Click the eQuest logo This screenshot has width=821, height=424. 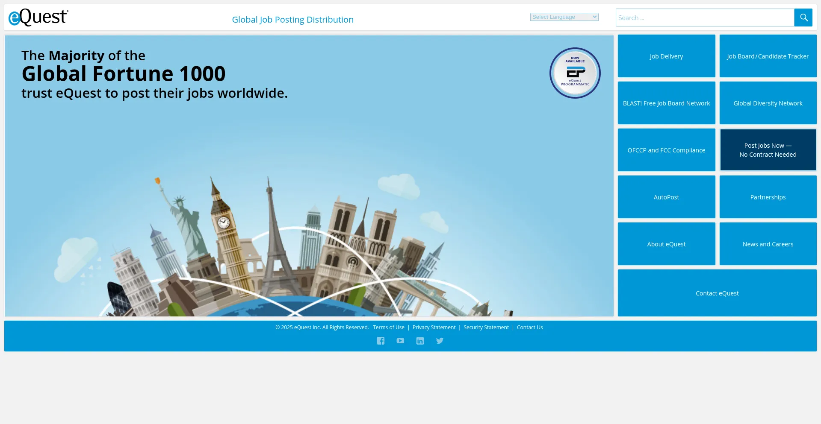[x=38, y=18]
